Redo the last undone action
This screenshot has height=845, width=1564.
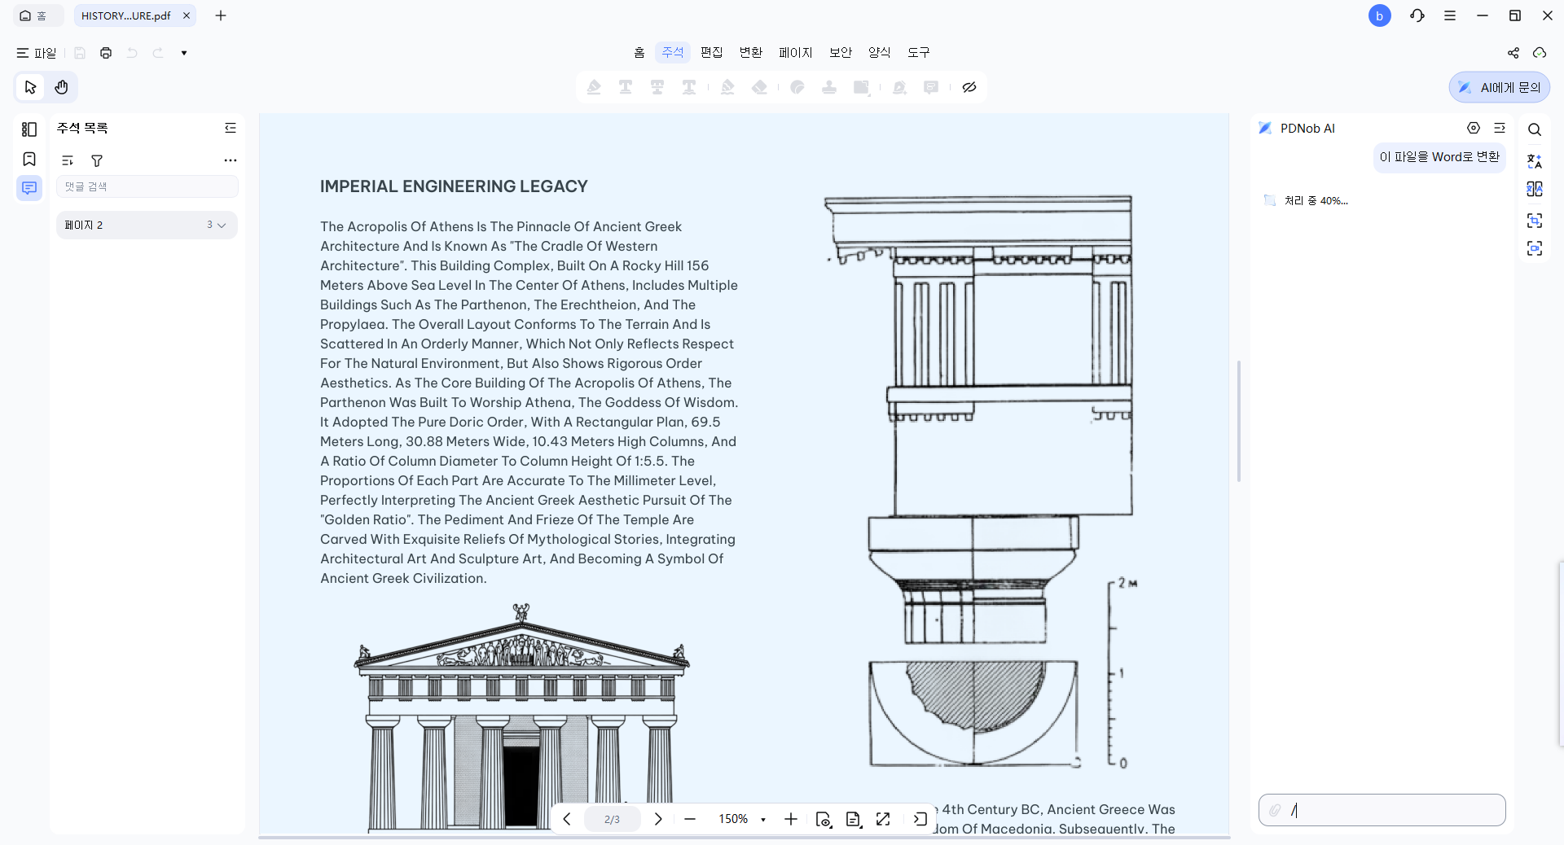(158, 53)
